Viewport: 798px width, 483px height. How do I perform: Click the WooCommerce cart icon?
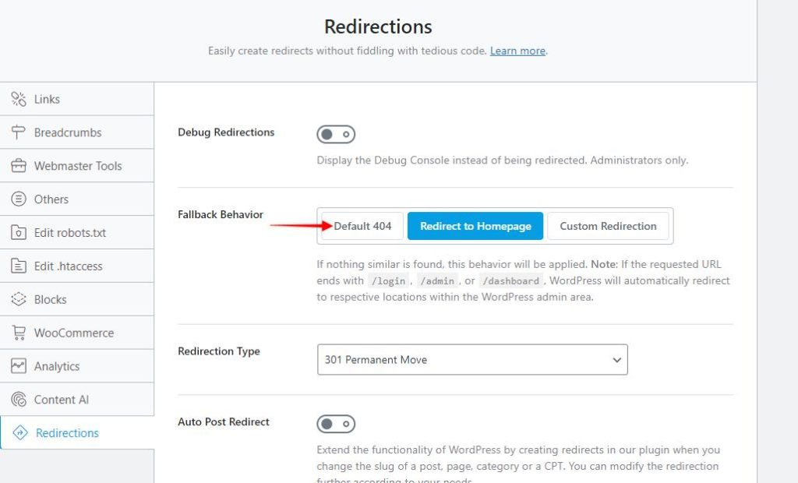(x=19, y=333)
